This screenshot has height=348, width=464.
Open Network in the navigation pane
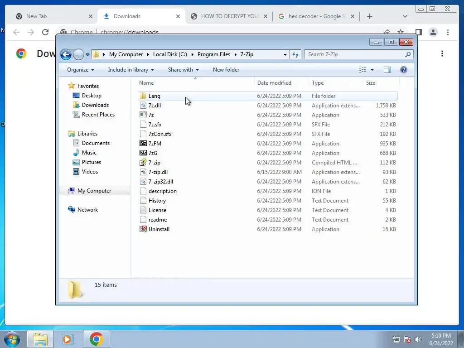point(87,210)
